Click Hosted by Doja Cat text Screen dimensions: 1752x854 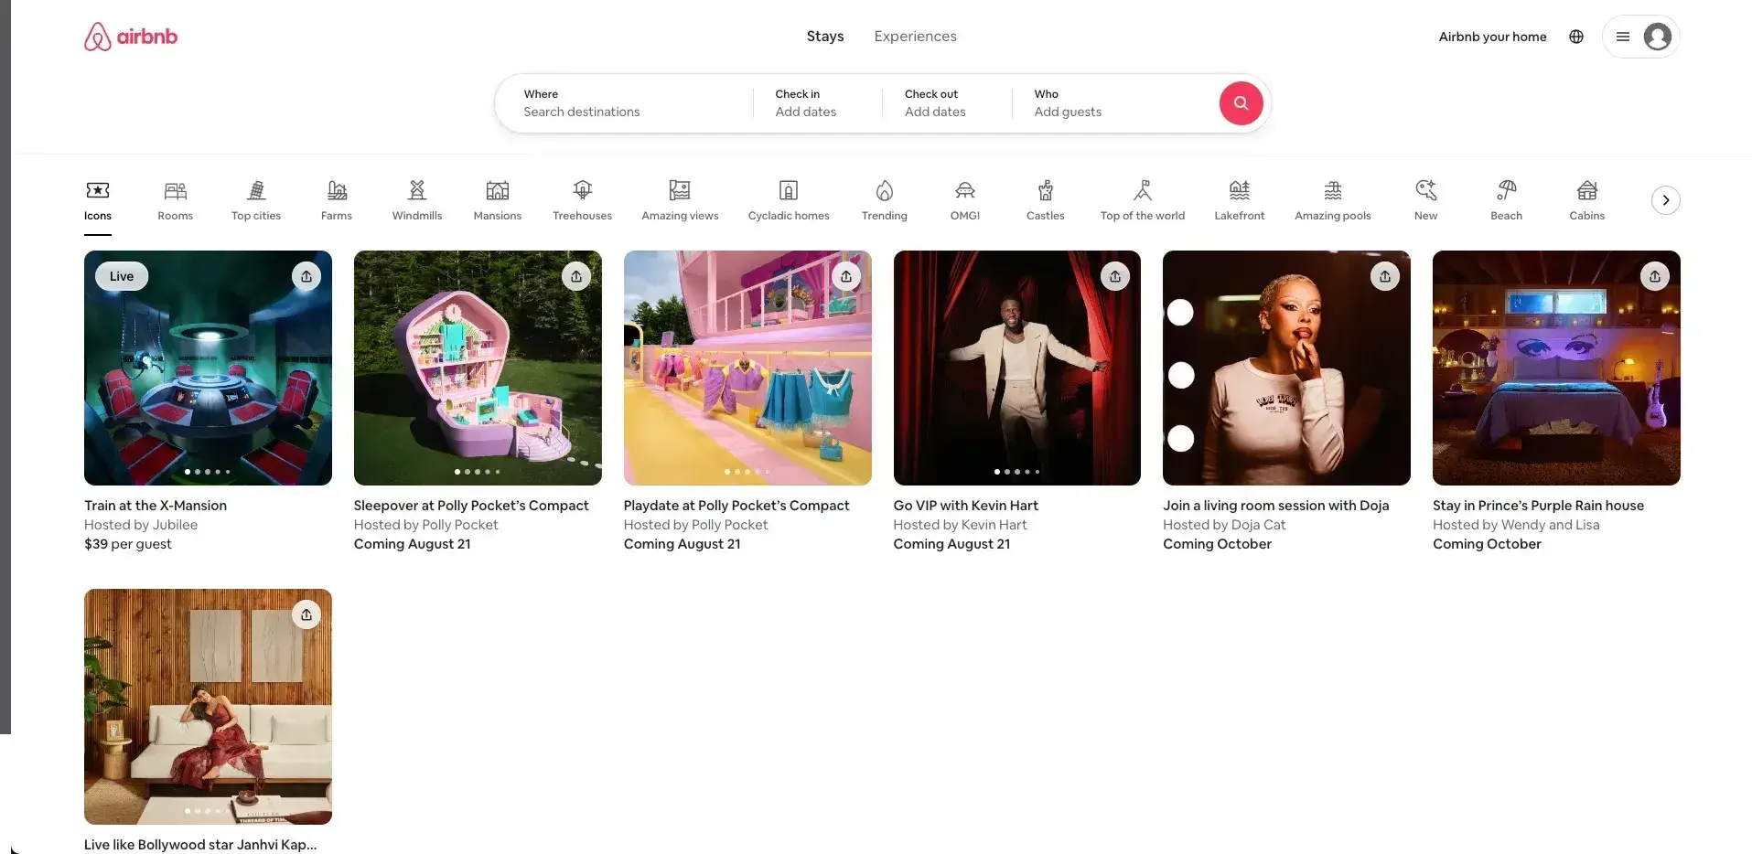[1224, 525]
